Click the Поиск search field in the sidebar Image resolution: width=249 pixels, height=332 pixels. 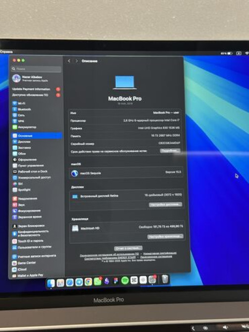pos(37,69)
